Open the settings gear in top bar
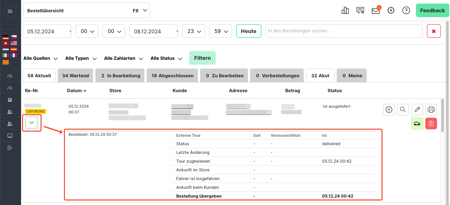Image resolution: width=450 pixels, height=205 pixels. coord(391,11)
